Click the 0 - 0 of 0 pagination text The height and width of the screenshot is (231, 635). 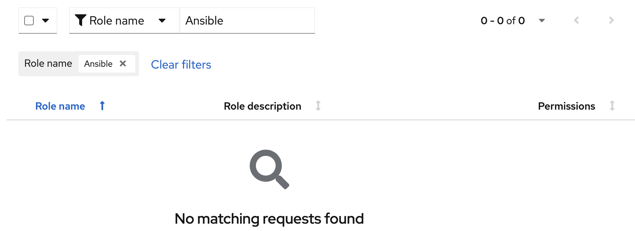(503, 21)
